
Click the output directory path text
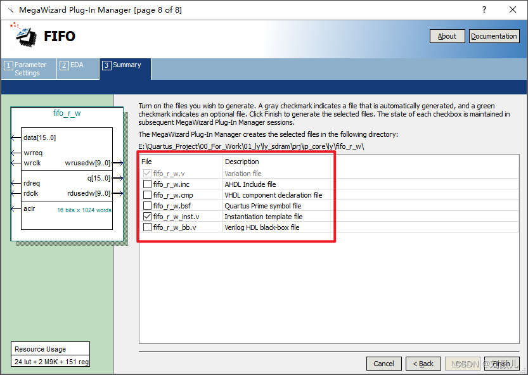pyautogui.click(x=251, y=146)
